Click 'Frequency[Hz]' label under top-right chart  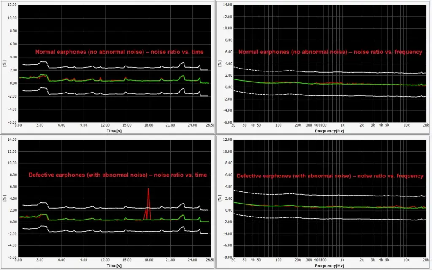coord(329,131)
